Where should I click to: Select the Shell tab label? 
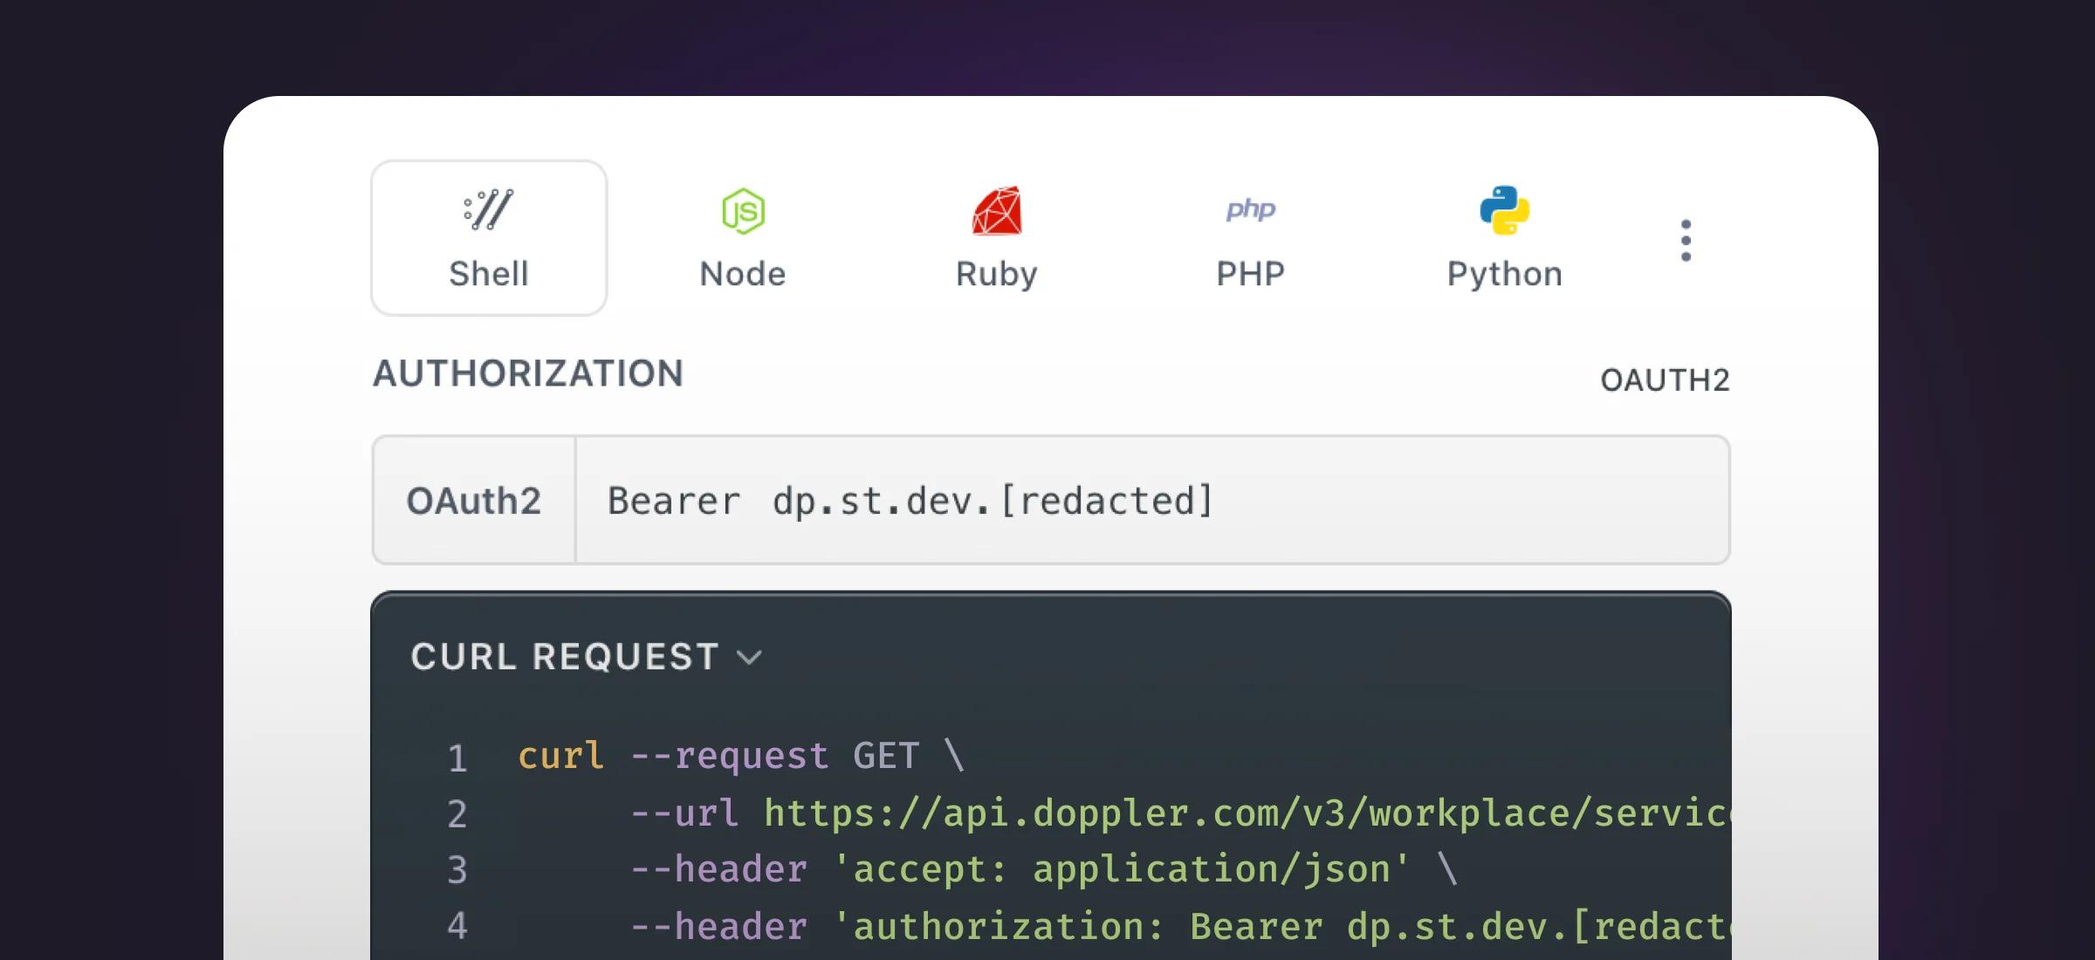tap(488, 274)
